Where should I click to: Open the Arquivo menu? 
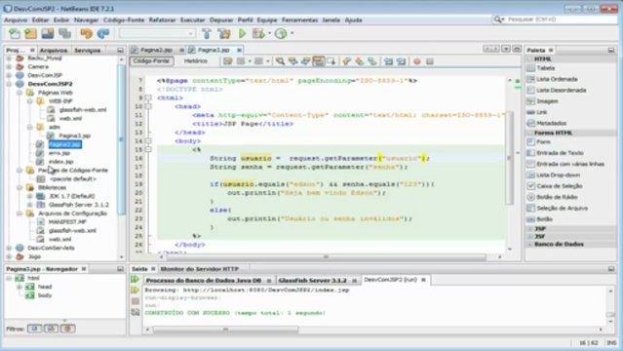point(16,19)
